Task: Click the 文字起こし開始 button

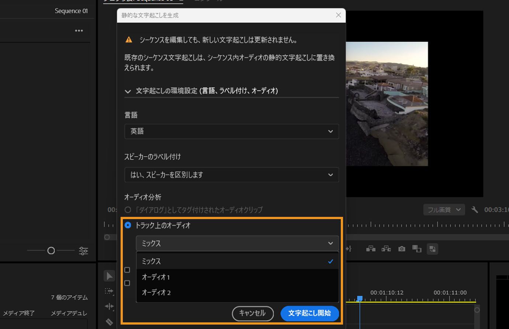Action: coord(310,314)
